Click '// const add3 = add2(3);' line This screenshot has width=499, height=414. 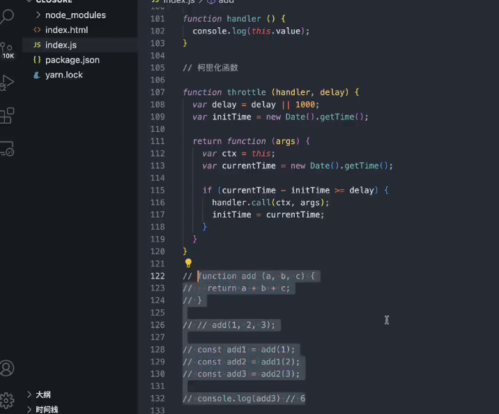click(241, 374)
